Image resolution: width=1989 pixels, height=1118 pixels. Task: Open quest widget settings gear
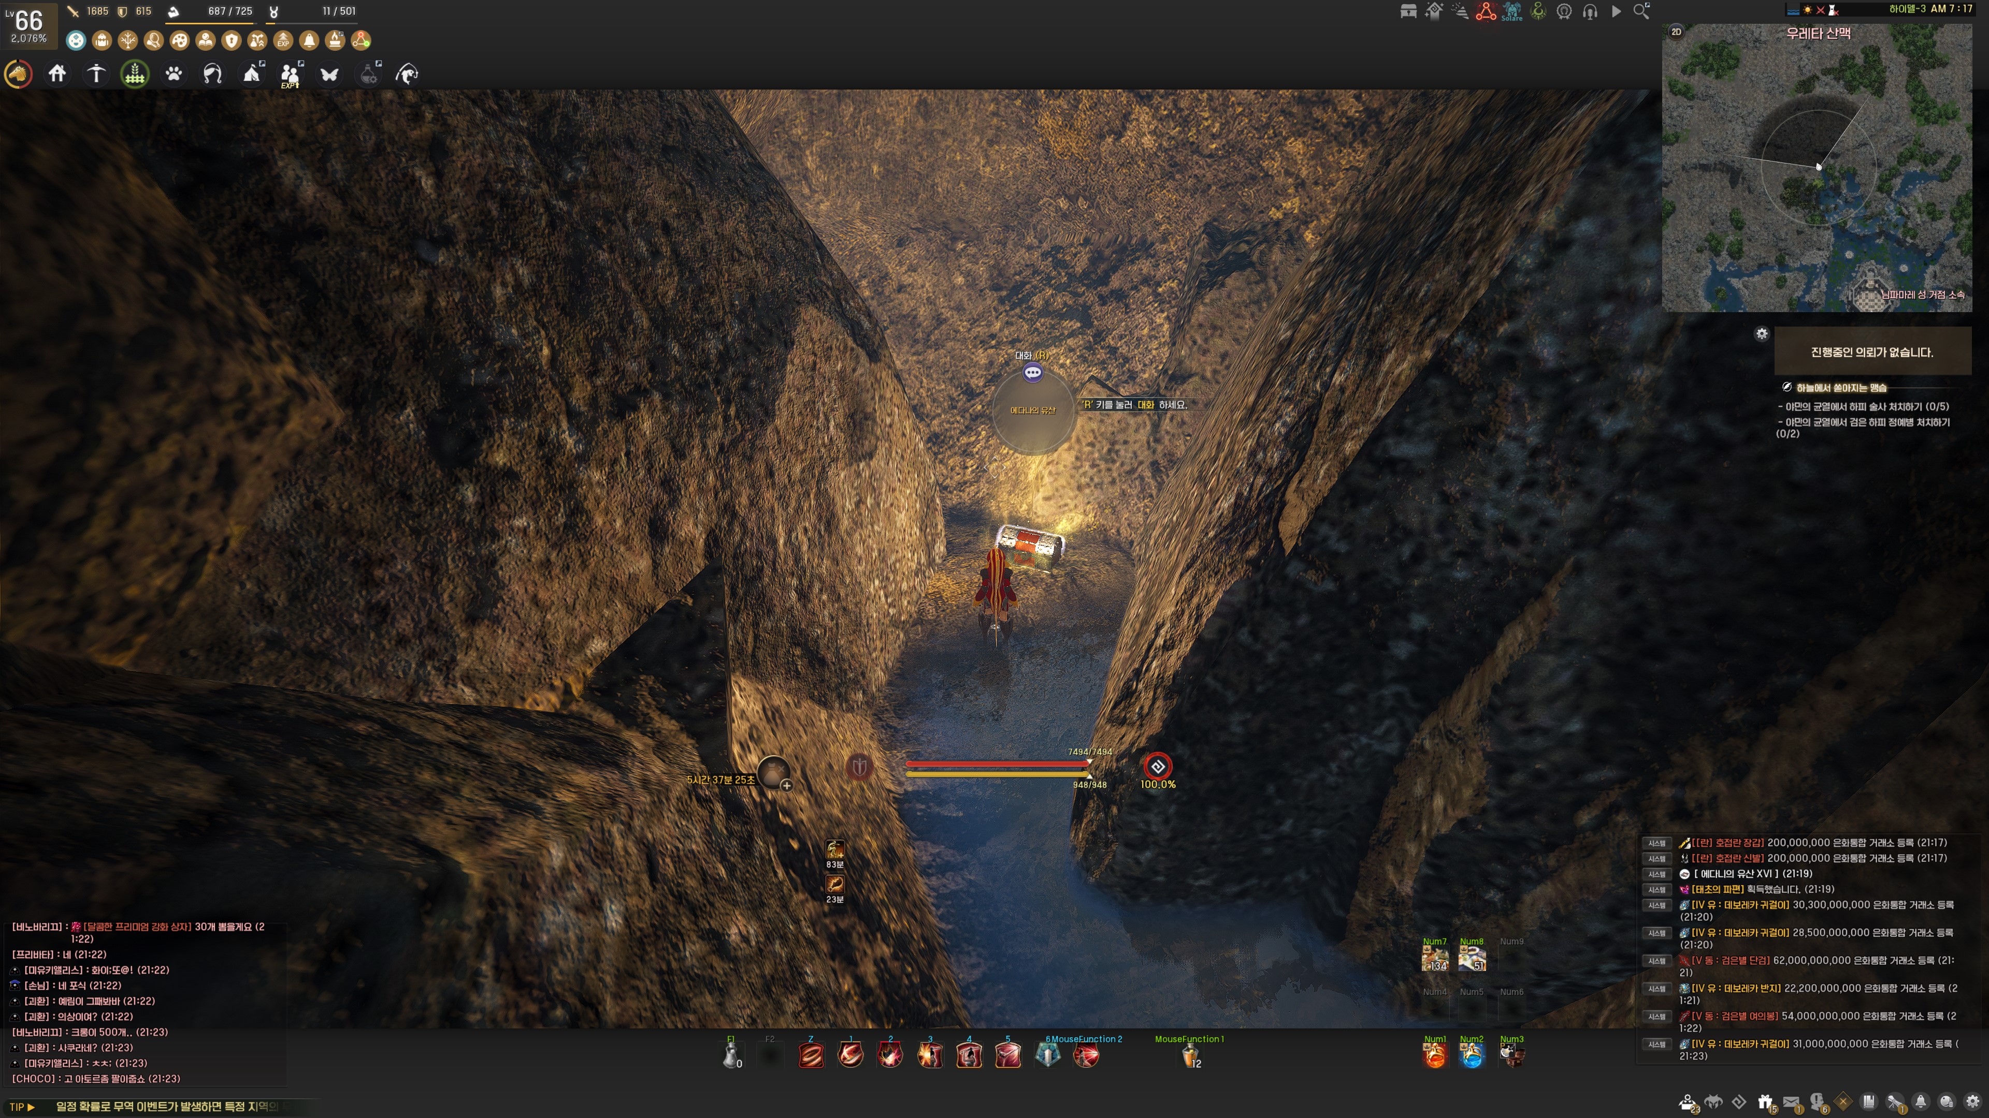pos(1761,334)
